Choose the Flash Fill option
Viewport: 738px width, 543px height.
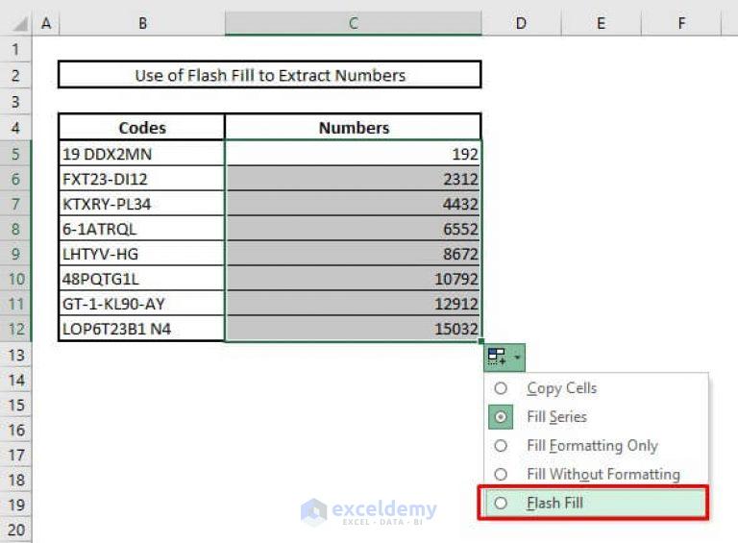pyautogui.click(x=596, y=503)
